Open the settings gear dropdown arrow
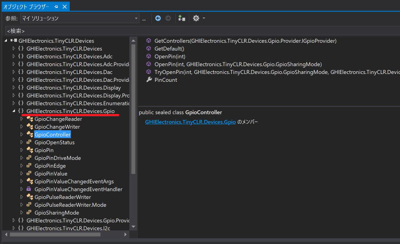400x244 pixels. 204,18
